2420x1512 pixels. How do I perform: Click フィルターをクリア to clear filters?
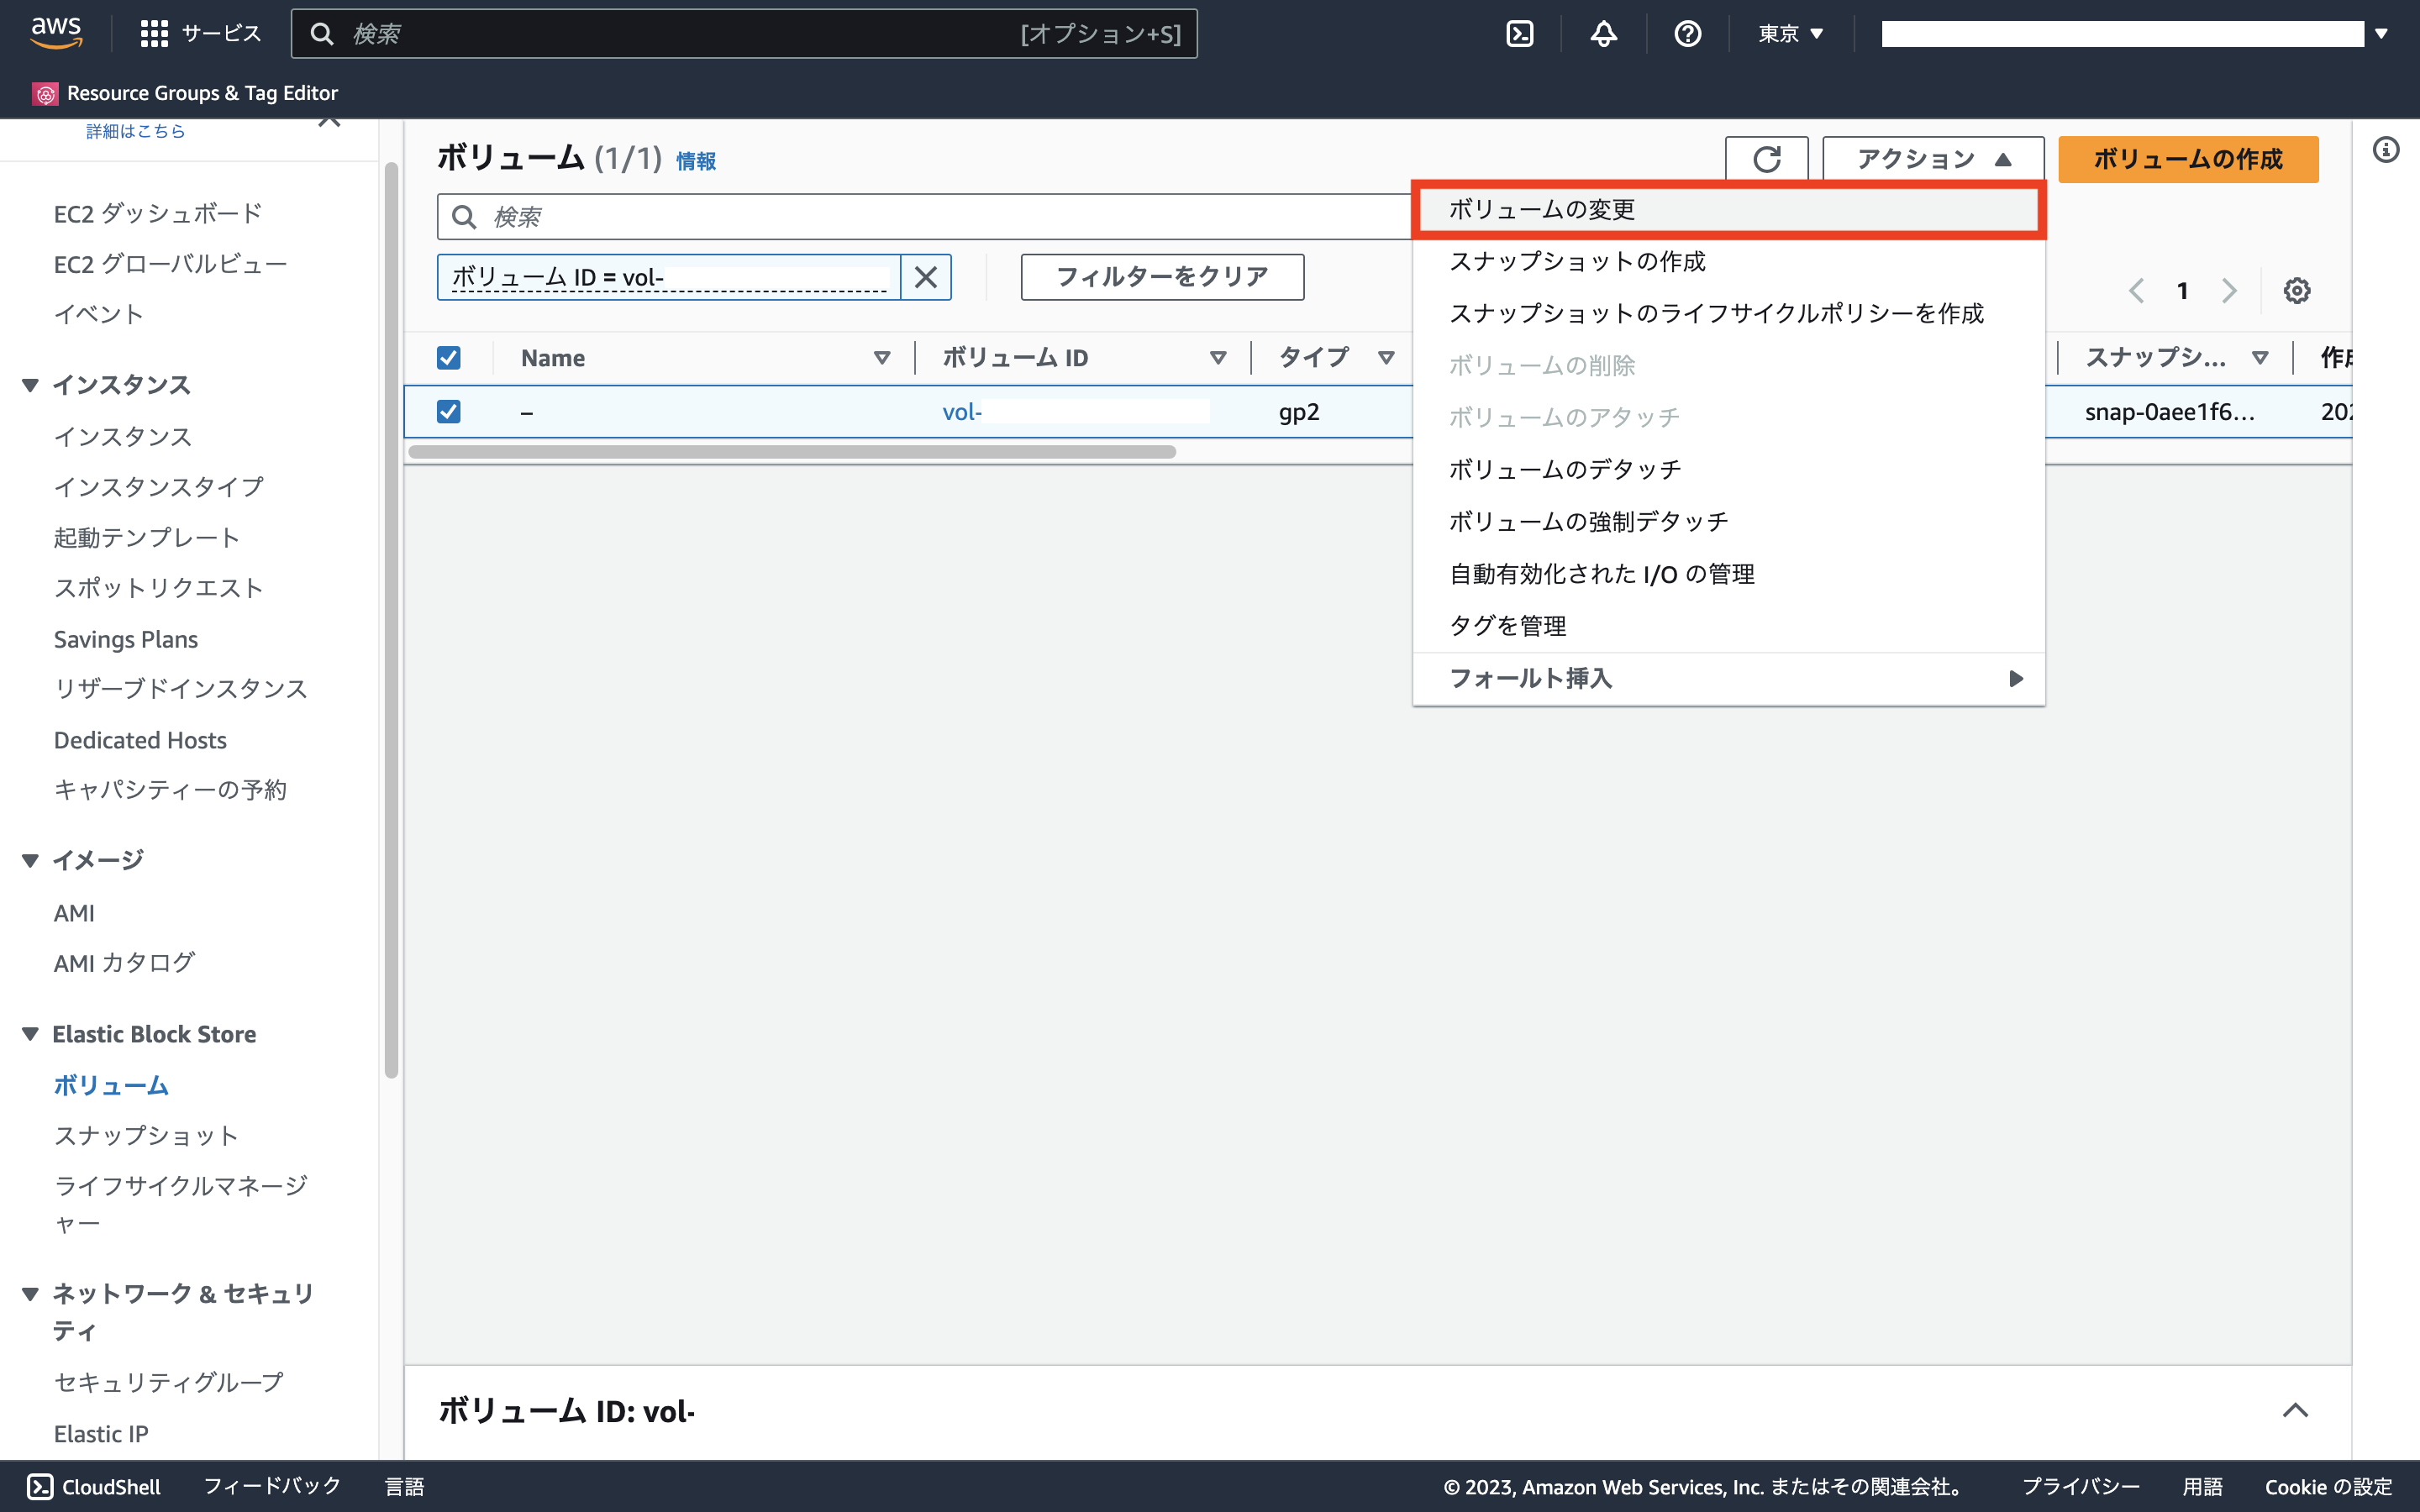pos(1161,277)
